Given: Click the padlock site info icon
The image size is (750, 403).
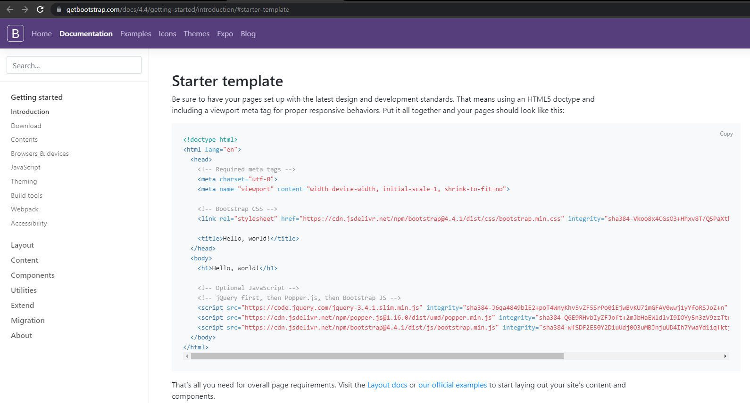Looking at the screenshot, I should point(59,9).
